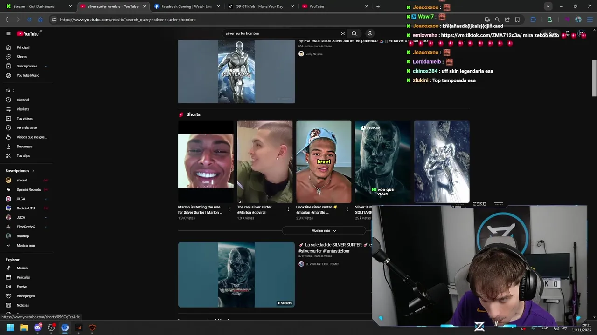Close the Facebook Gaming tab
This screenshot has width=597, height=335.
[x=218, y=7]
